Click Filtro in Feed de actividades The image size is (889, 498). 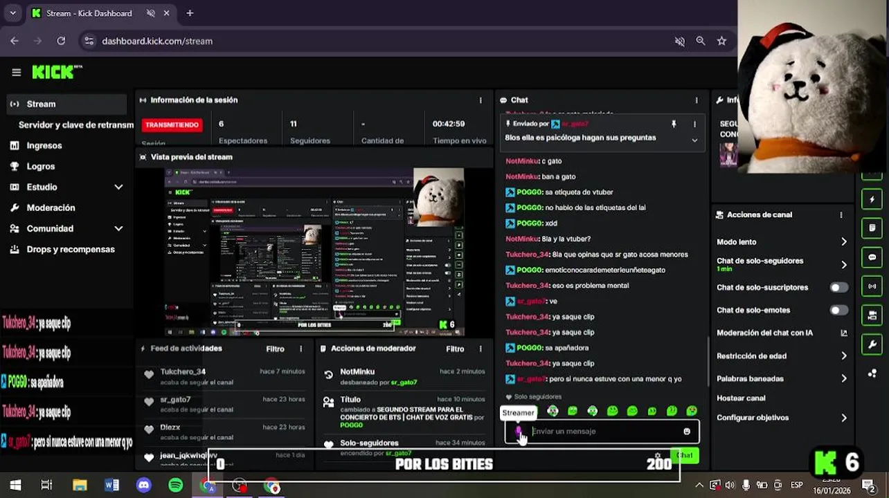(275, 349)
